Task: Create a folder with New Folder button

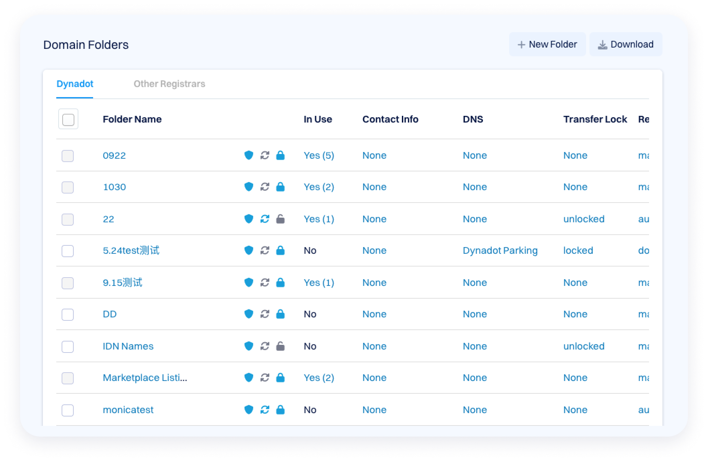Action: click(x=547, y=45)
